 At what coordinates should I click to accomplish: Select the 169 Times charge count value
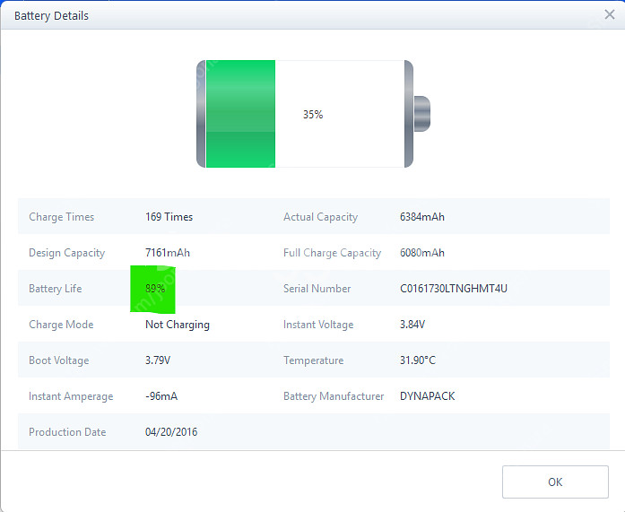169,217
